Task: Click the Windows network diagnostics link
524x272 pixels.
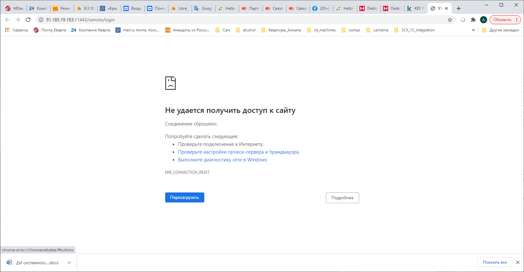Action: click(x=222, y=160)
